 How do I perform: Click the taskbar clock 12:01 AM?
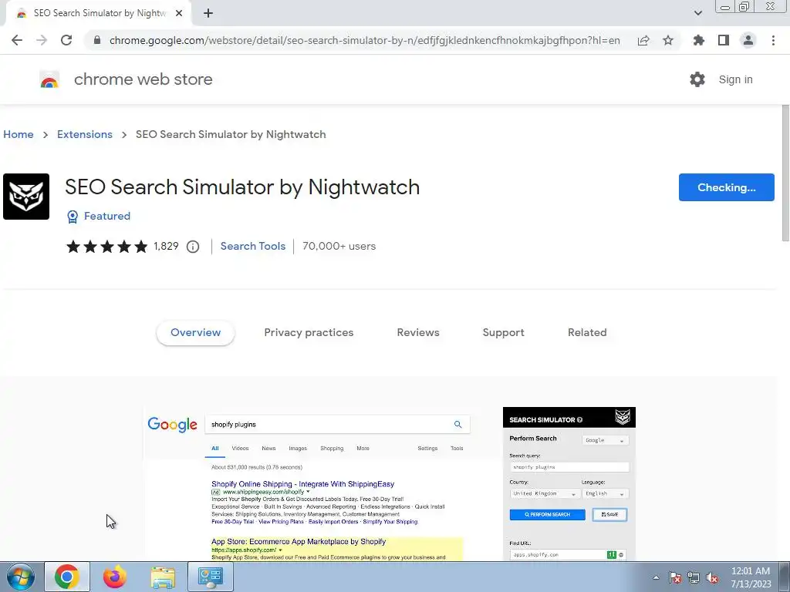click(x=751, y=571)
